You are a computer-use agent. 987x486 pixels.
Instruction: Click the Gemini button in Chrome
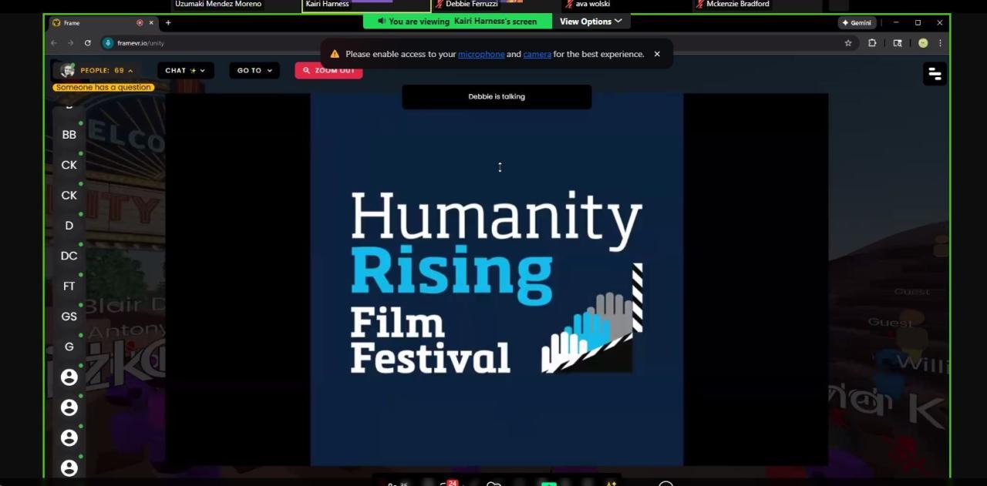[857, 23]
